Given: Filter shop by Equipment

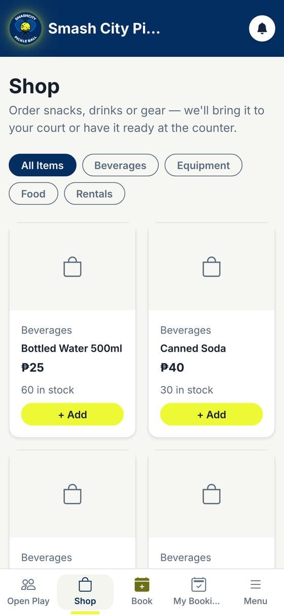Looking at the screenshot, I should click(x=203, y=165).
